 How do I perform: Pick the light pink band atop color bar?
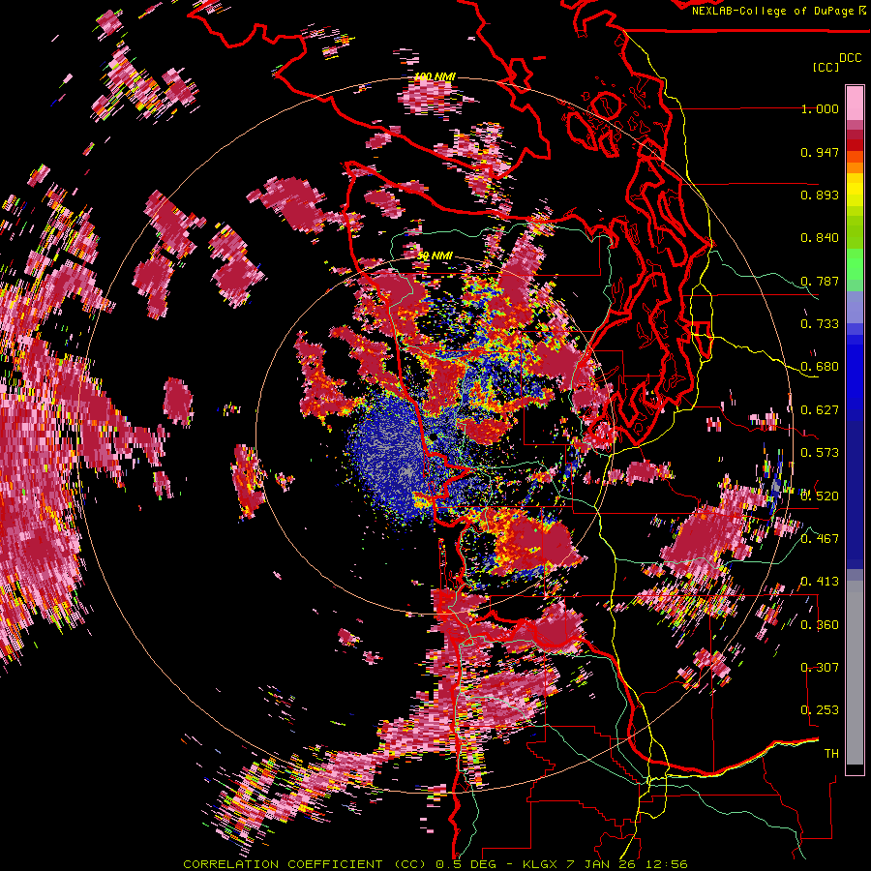tap(855, 103)
